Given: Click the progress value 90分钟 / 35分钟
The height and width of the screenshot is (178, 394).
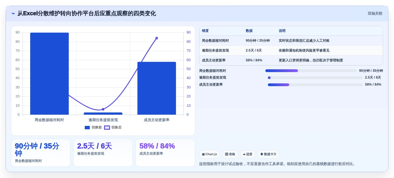Looking at the screenshot, I should [371, 71].
